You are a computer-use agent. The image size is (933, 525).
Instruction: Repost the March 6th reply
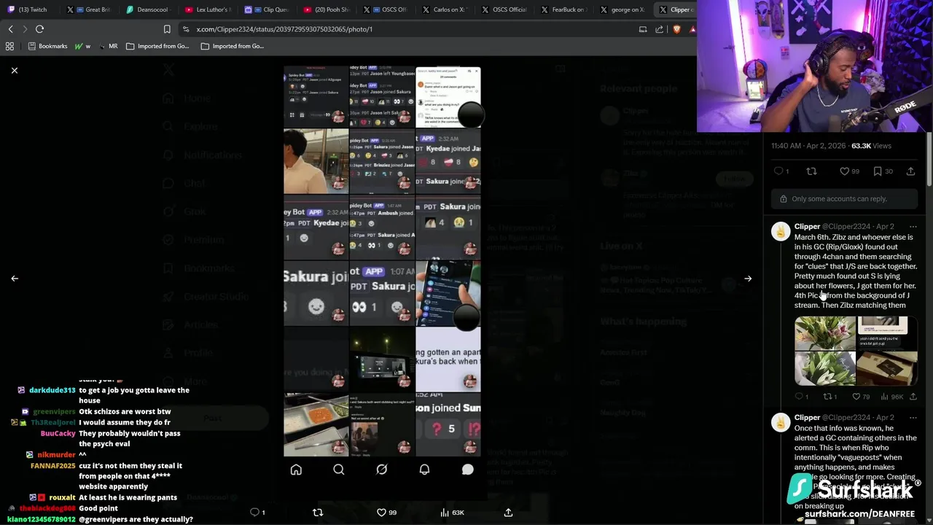click(x=830, y=397)
